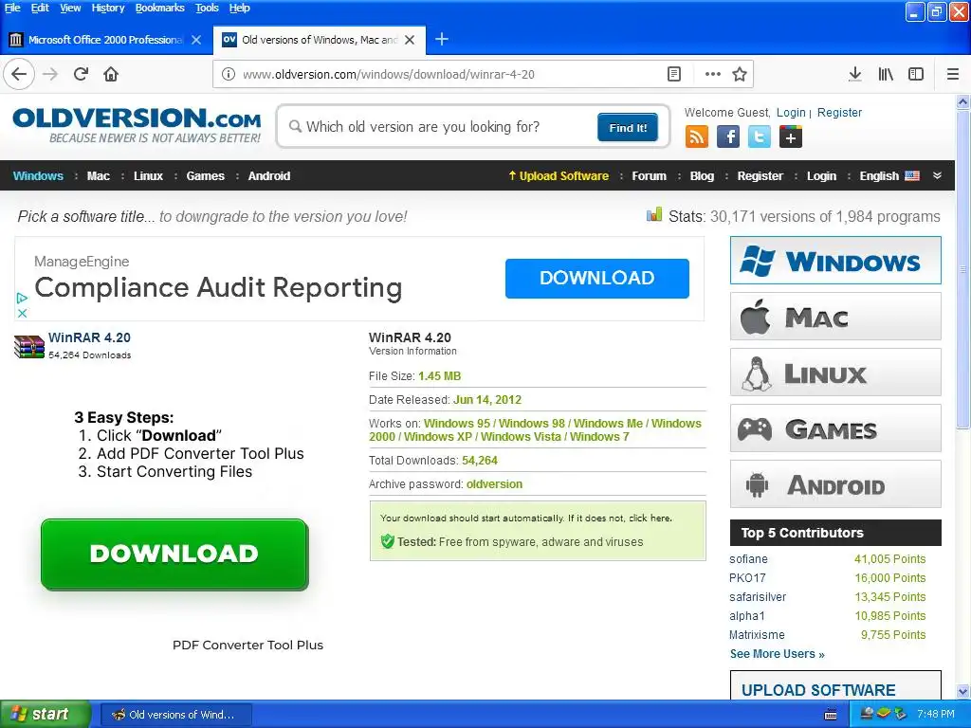Open the Help menu
The width and height of the screenshot is (971, 728).
click(240, 8)
